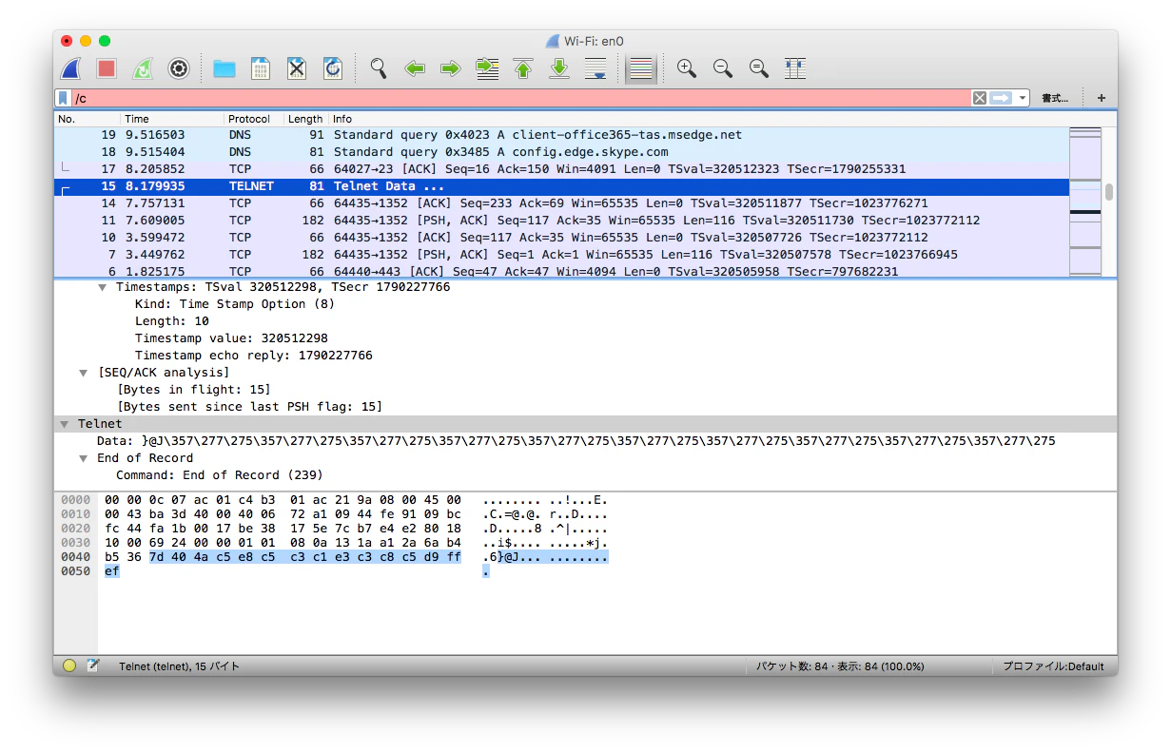The height and width of the screenshot is (752, 1171).
Task: Find a packet using the magnifier icon
Action: (x=379, y=68)
